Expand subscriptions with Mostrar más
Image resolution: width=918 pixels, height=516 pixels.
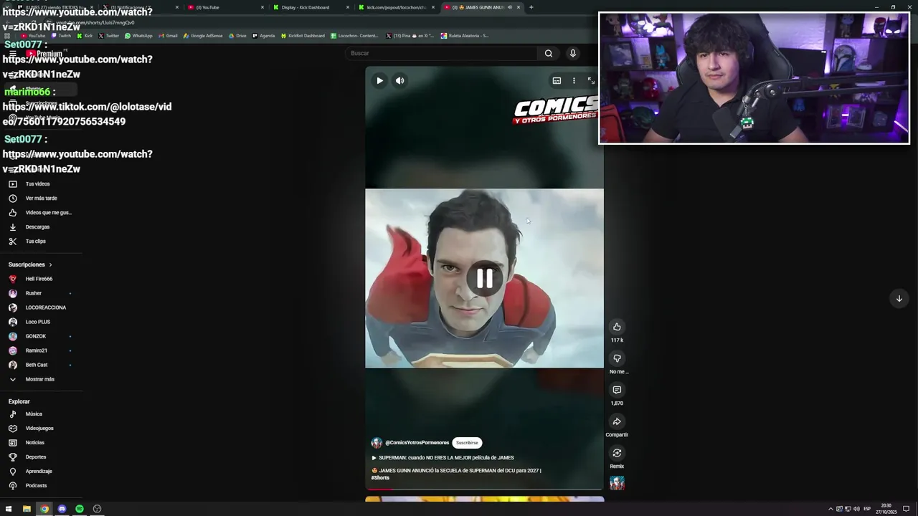[39, 379]
